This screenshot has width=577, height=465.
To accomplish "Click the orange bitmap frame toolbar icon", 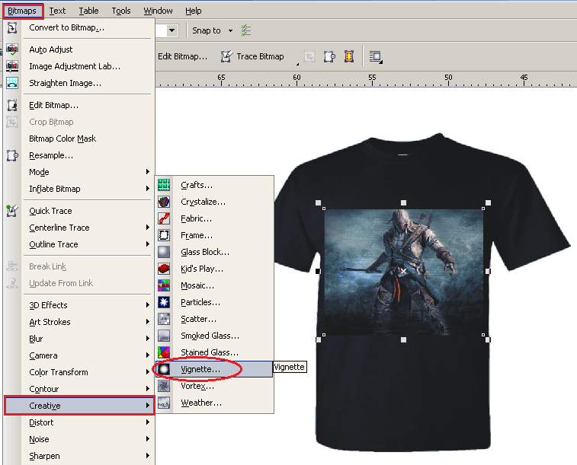I will click(x=349, y=56).
